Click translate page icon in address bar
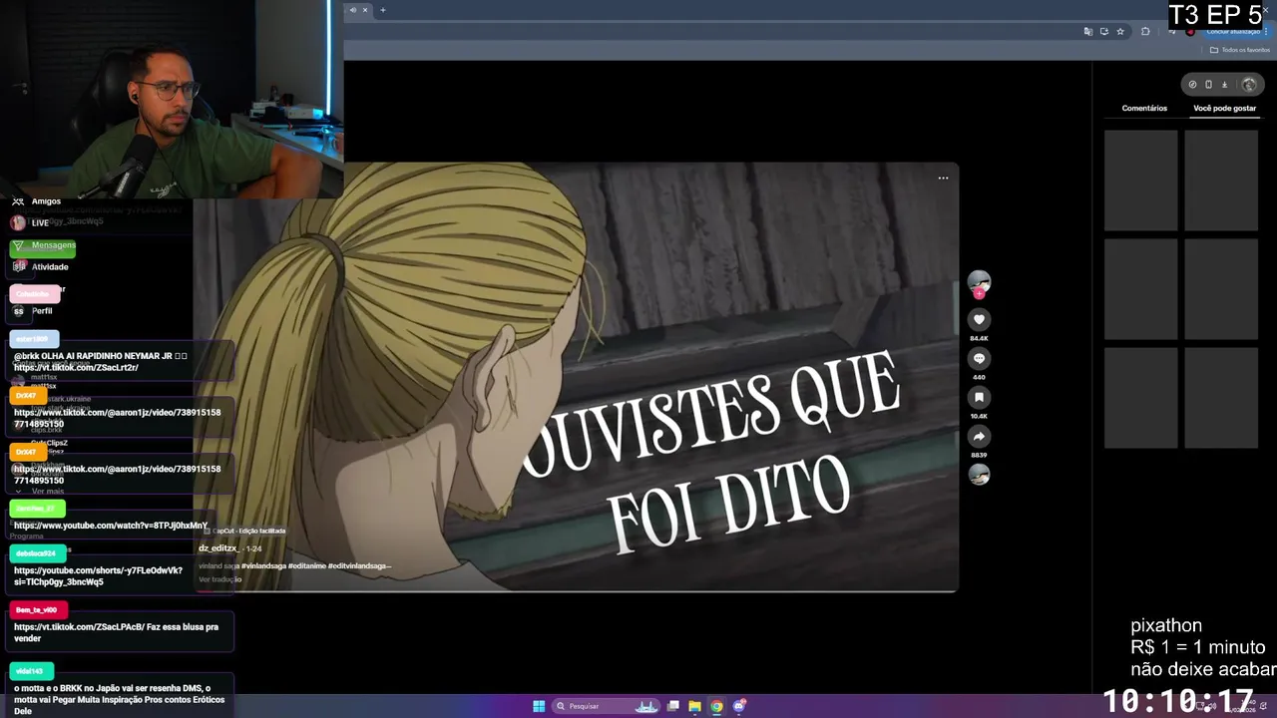This screenshot has height=718, width=1277. click(1087, 32)
